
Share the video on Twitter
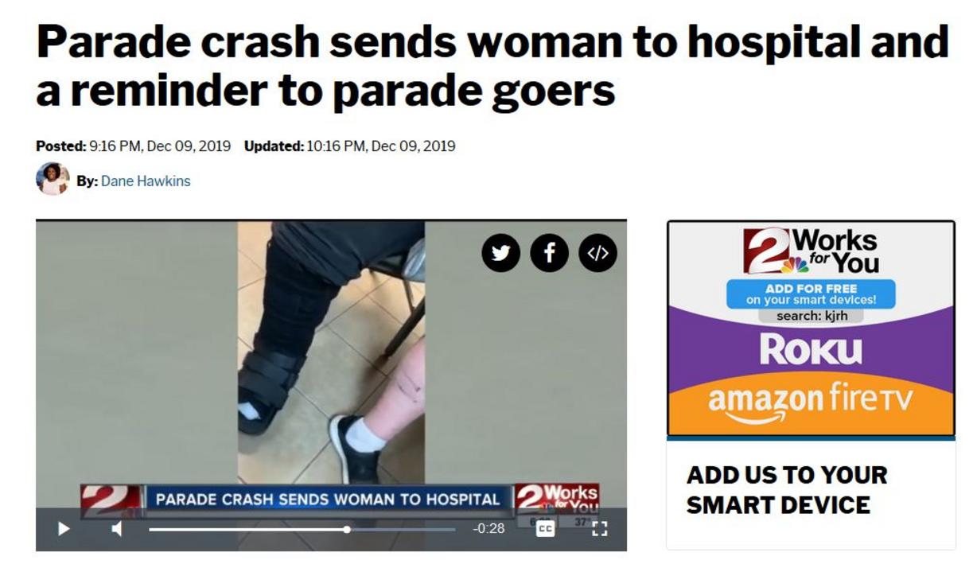(x=500, y=253)
